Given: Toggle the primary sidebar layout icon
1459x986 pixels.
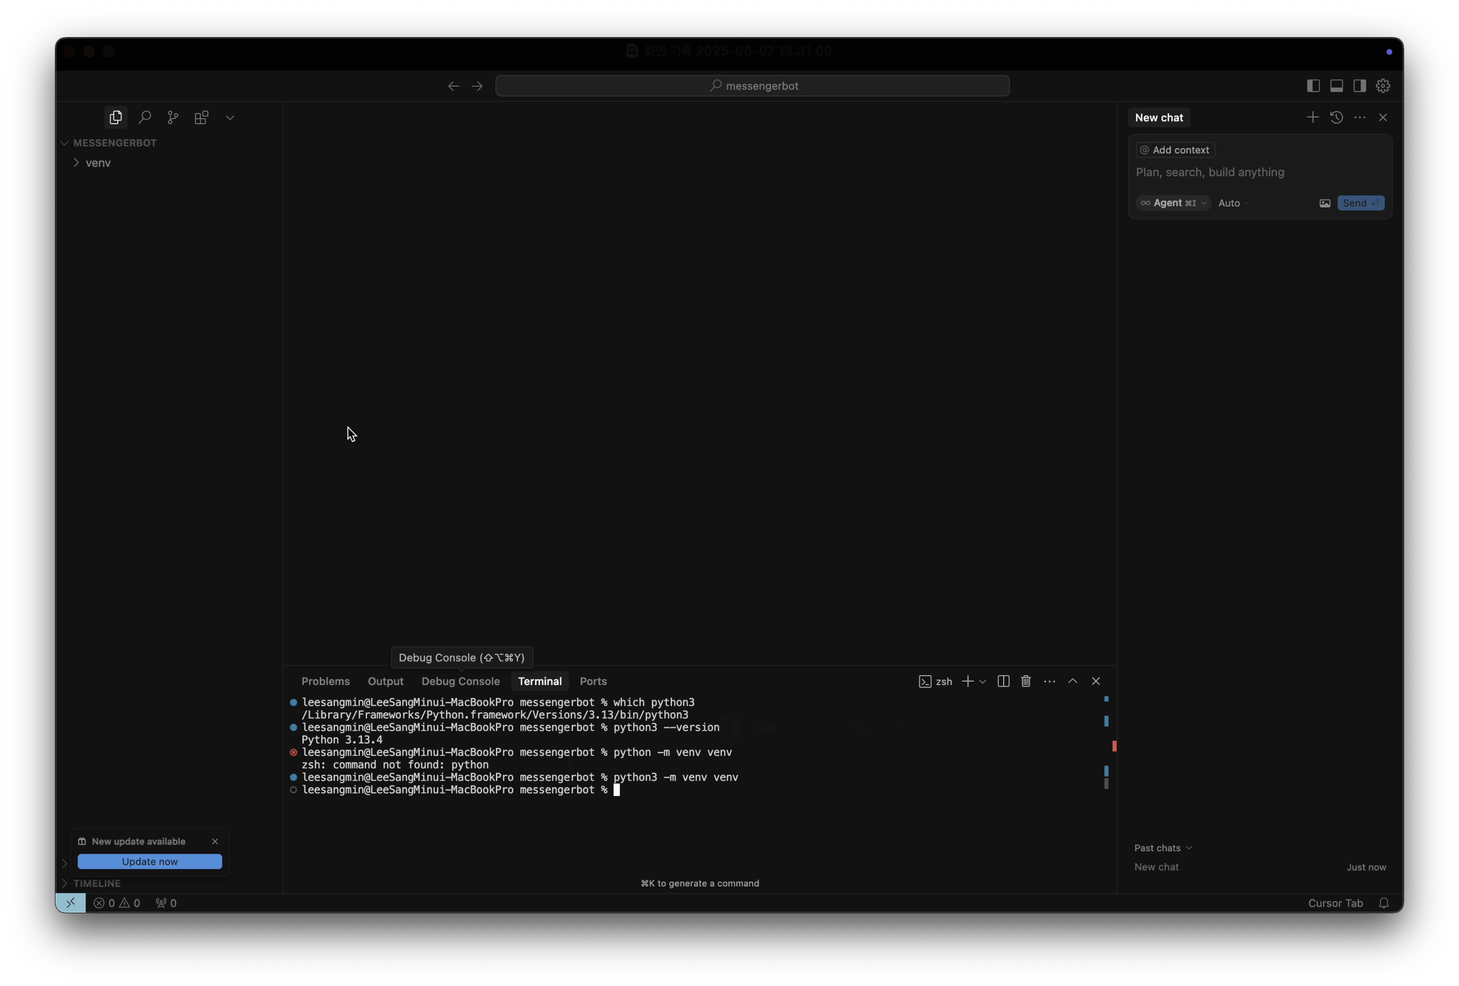Looking at the screenshot, I should pyautogui.click(x=1313, y=86).
